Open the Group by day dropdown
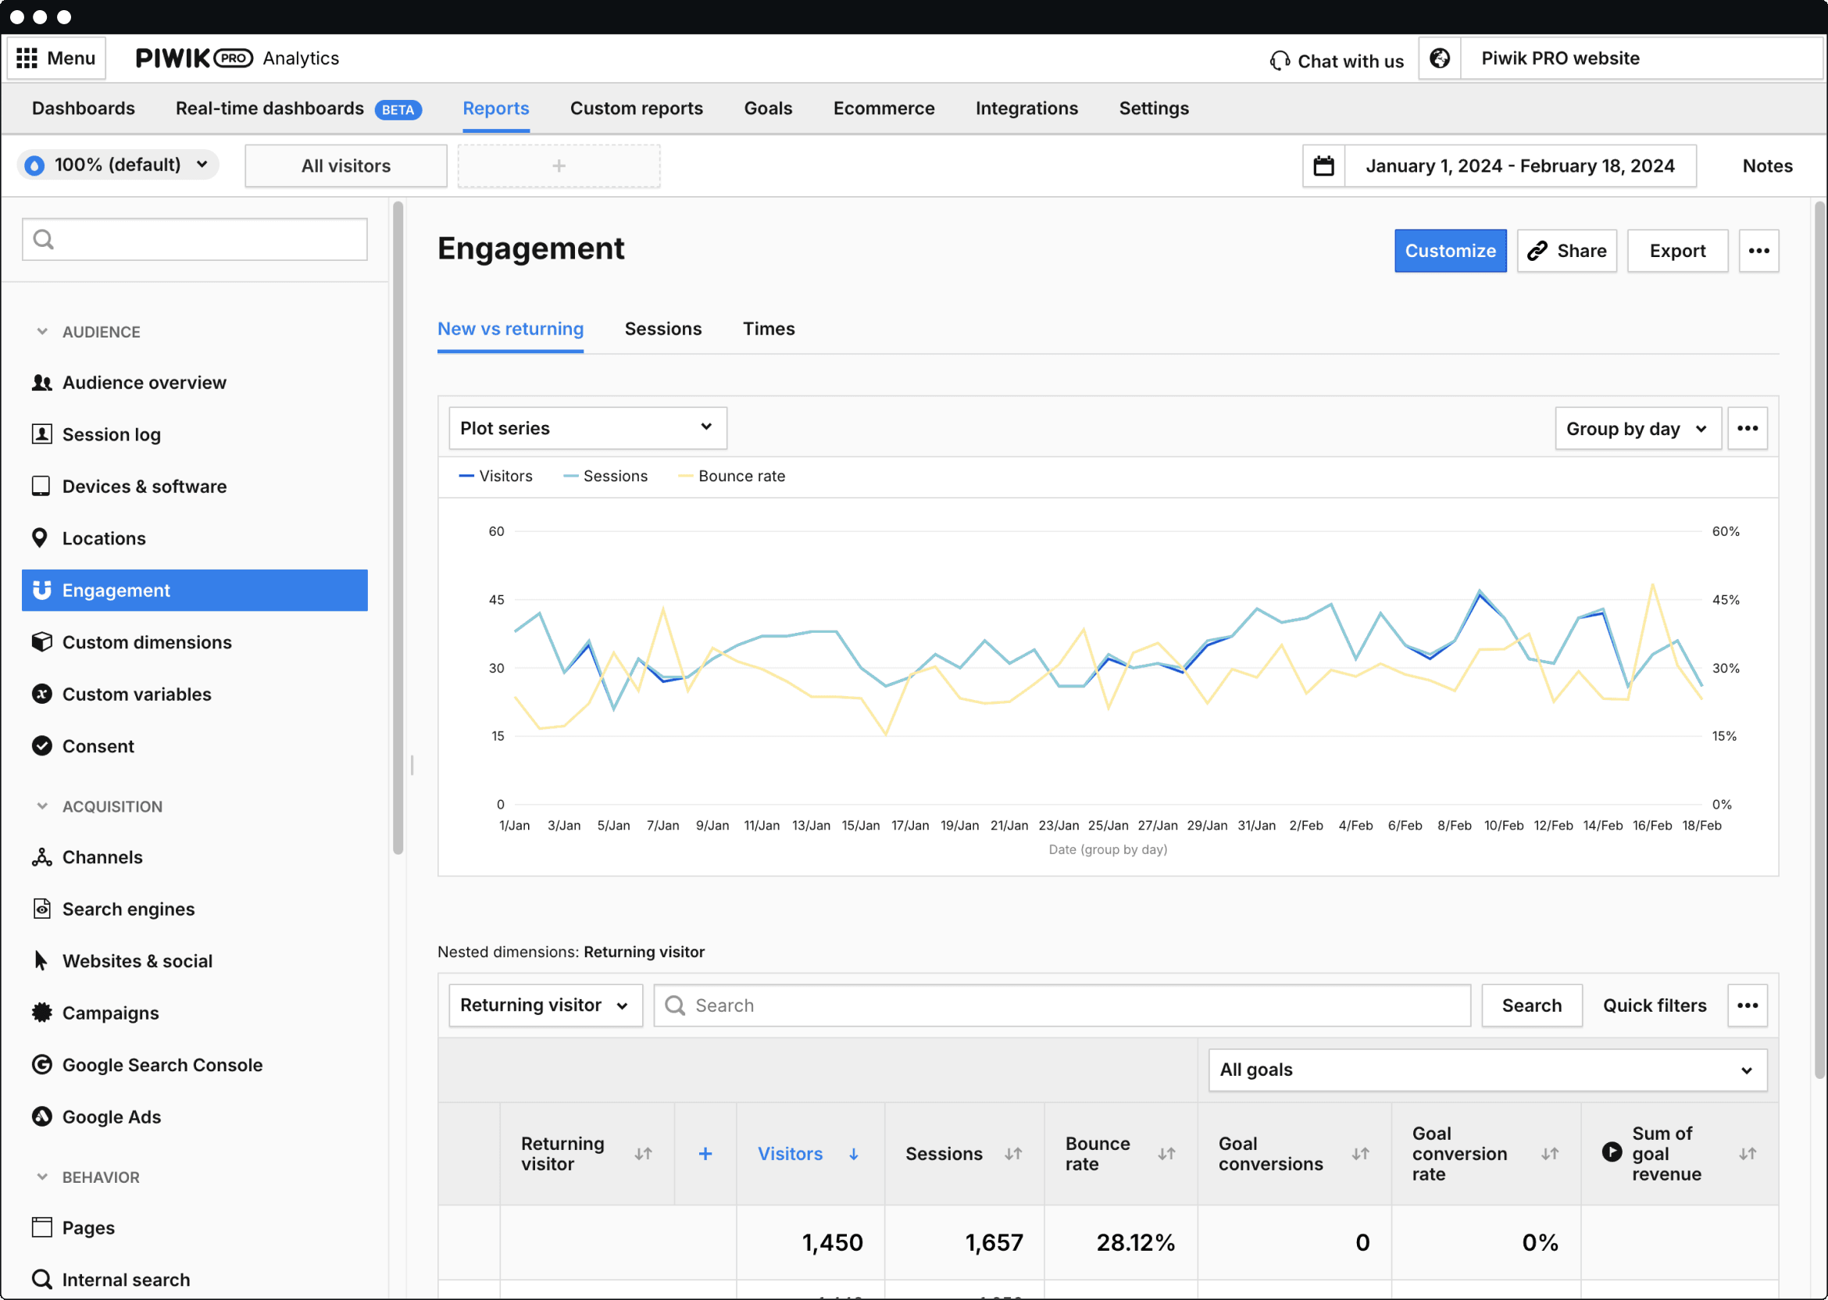This screenshot has height=1300, width=1828. pyautogui.click(x=1637, y=428)
